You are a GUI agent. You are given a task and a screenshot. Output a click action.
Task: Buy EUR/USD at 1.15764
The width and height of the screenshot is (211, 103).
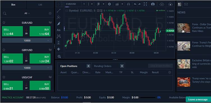coord(40,31)
